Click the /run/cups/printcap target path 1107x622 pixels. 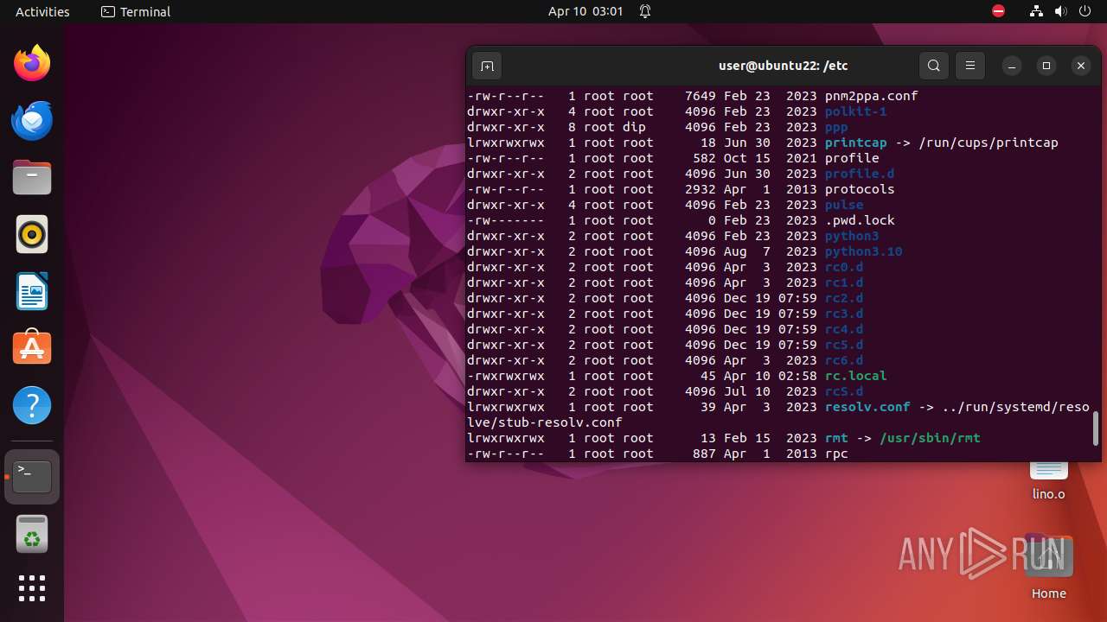coord(989,143)
